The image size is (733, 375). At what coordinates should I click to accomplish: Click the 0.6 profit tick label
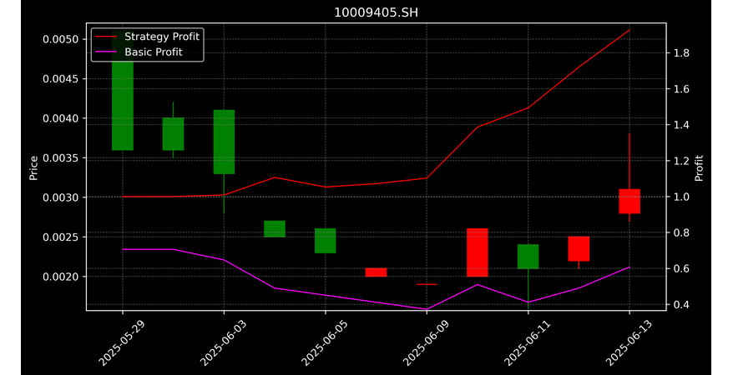(681, 268)
